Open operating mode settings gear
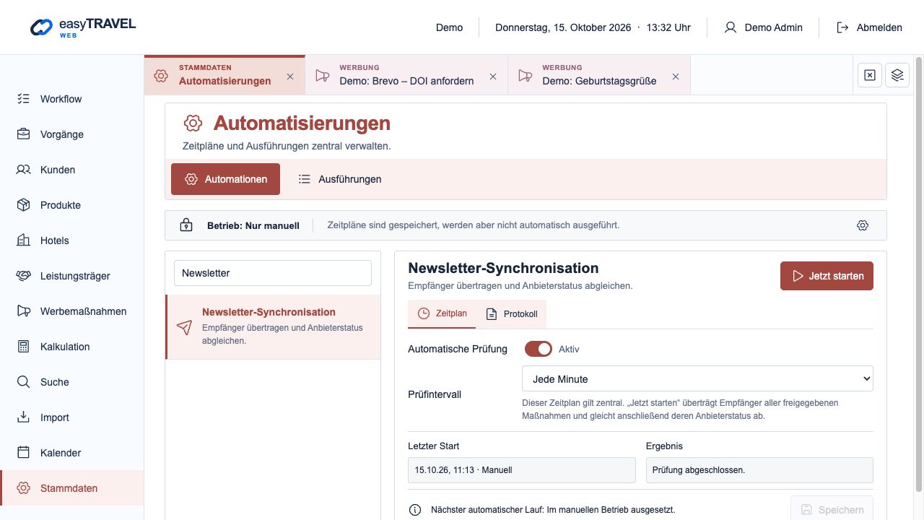Viewport: 924px width, 520px height. pyautogui.click(x=863, y=225)
